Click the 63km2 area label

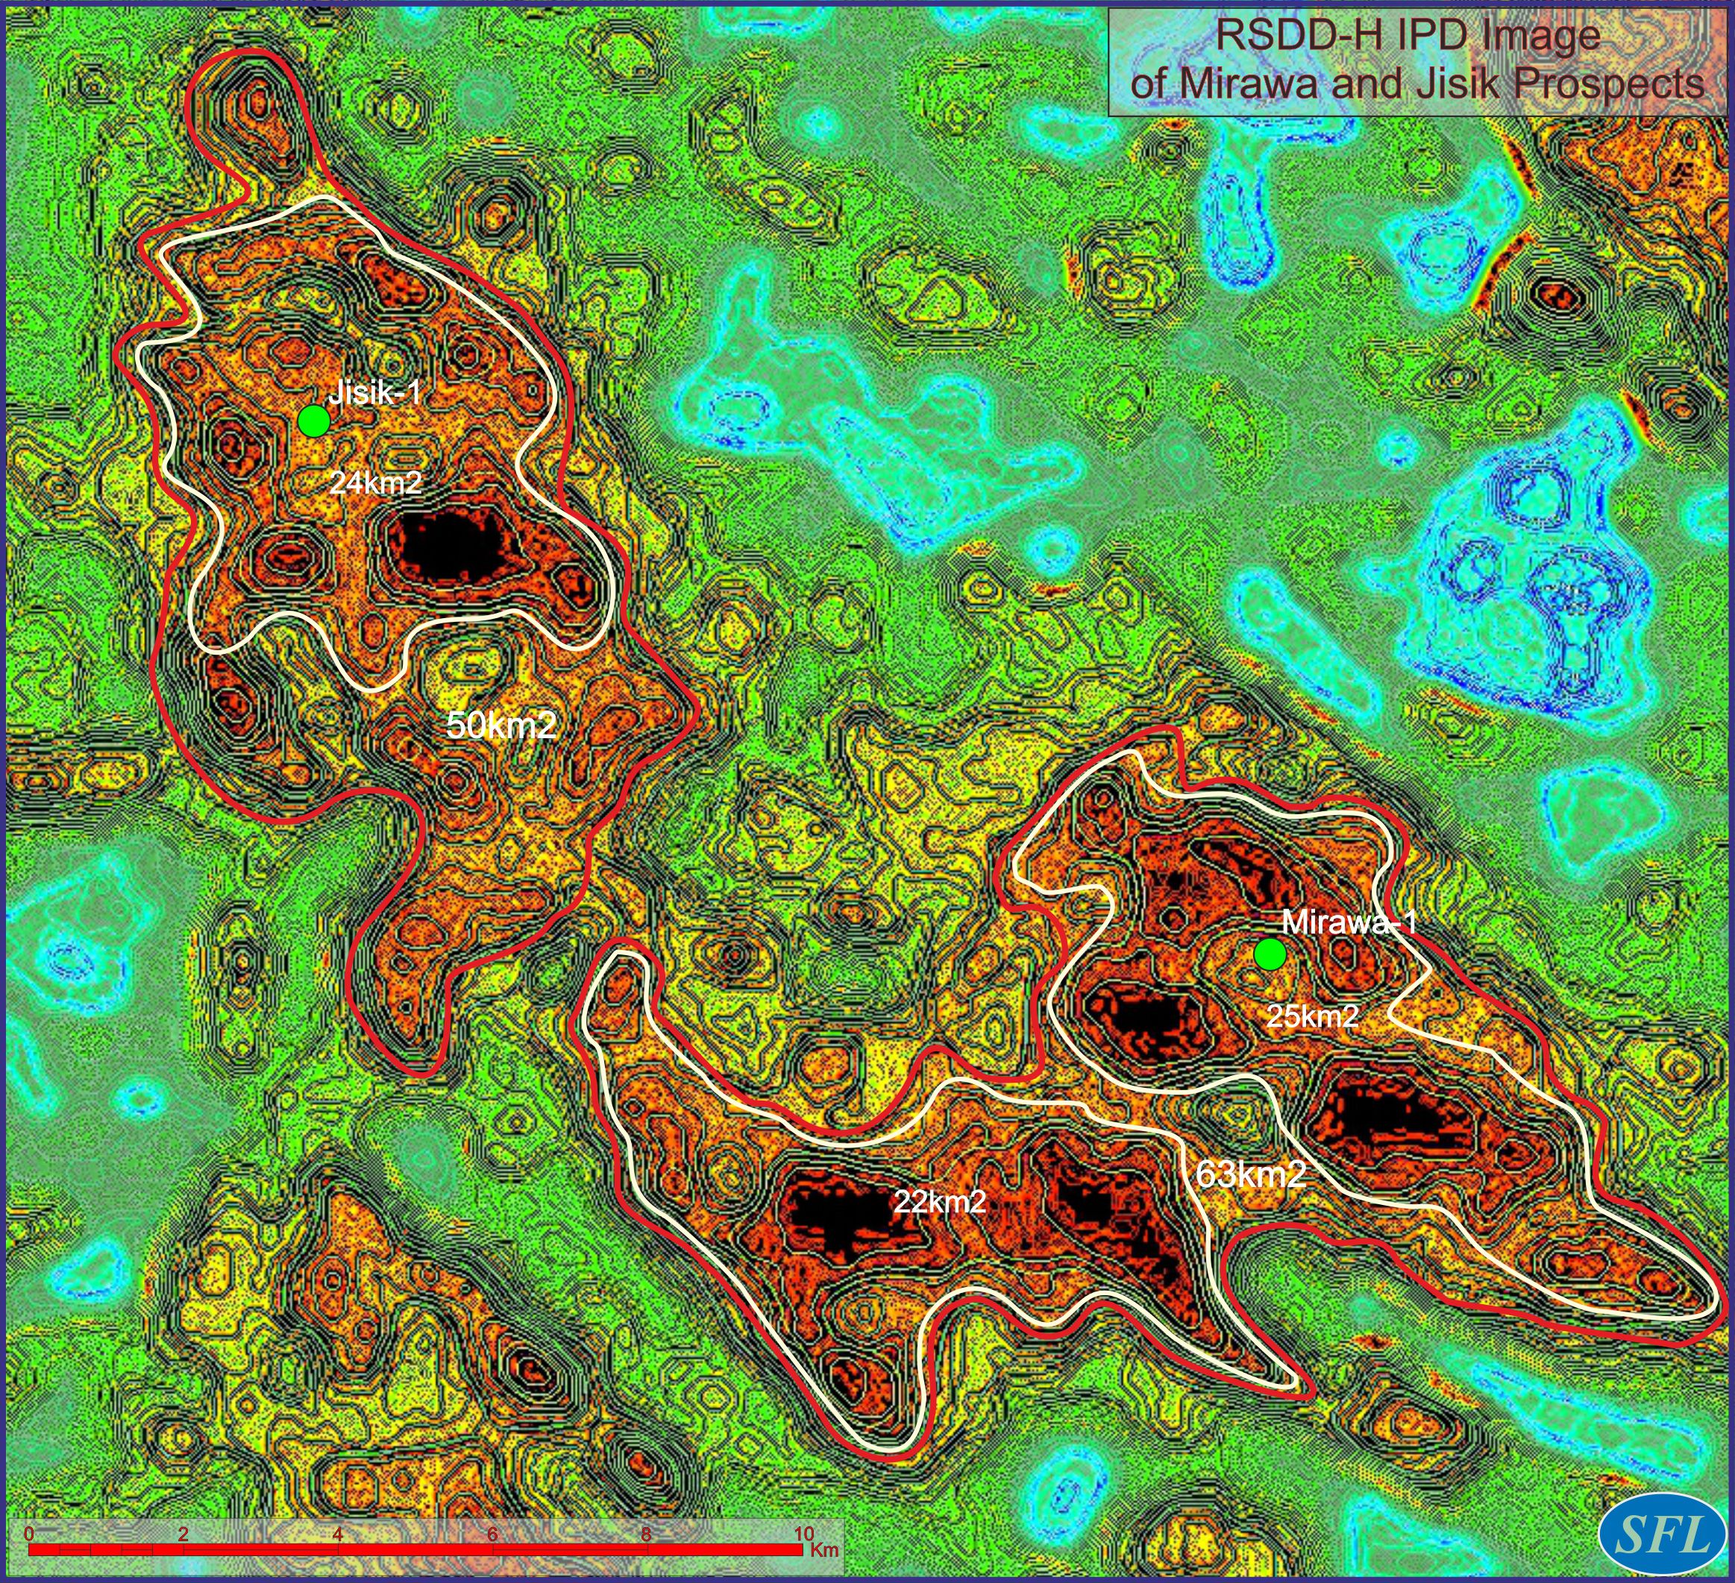(x=1252, y=1174)
